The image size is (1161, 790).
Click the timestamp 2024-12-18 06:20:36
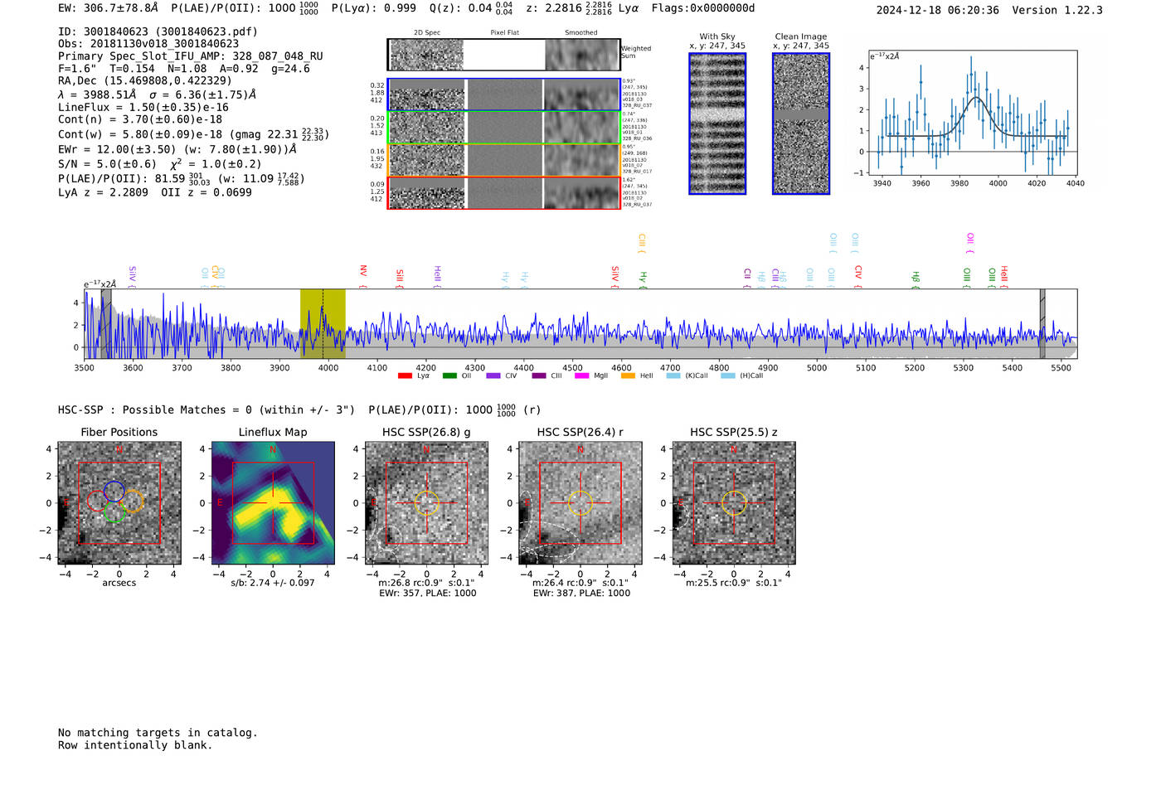[x=938, y=10]
